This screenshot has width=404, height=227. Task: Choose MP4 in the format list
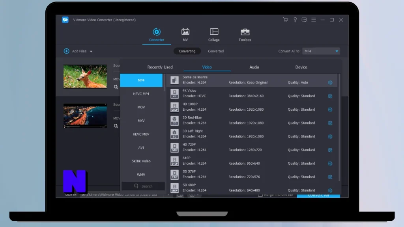tap(141, 80)
